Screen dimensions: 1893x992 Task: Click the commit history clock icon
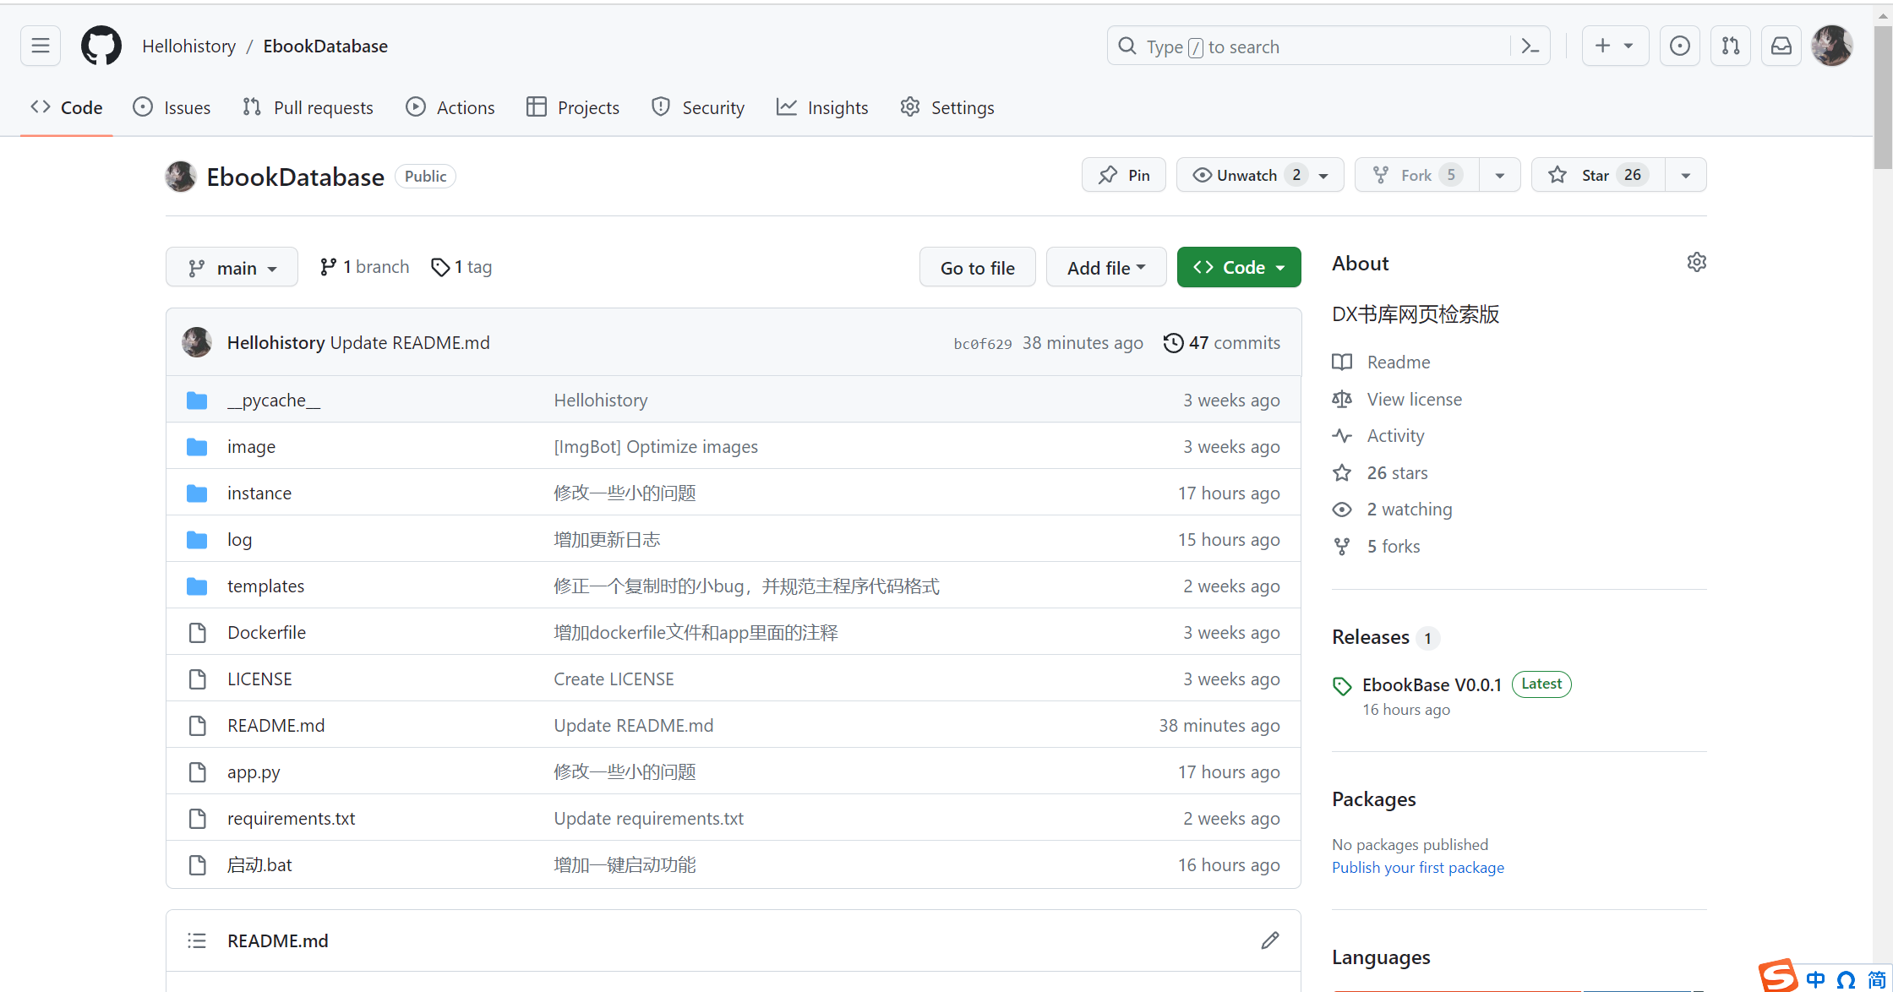coord(1173,342)
